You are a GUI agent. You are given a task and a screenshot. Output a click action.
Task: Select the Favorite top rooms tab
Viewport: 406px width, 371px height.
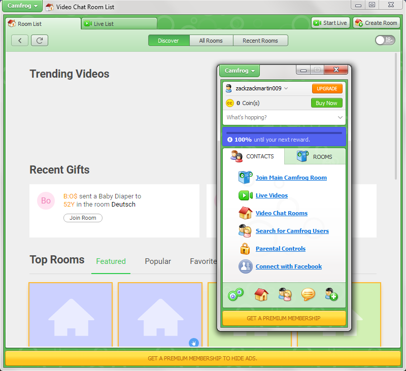204,261
